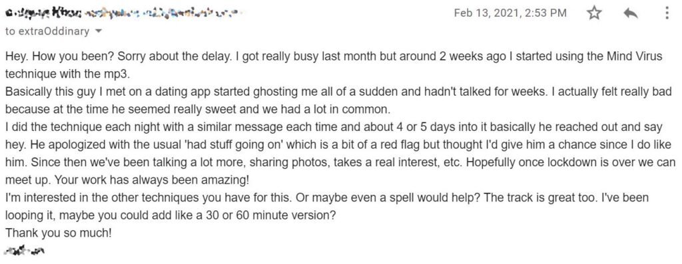The width and height of the screenshot is (682, 264).
Task: Reply to this email using arrow icon
Action: (630, 13)
